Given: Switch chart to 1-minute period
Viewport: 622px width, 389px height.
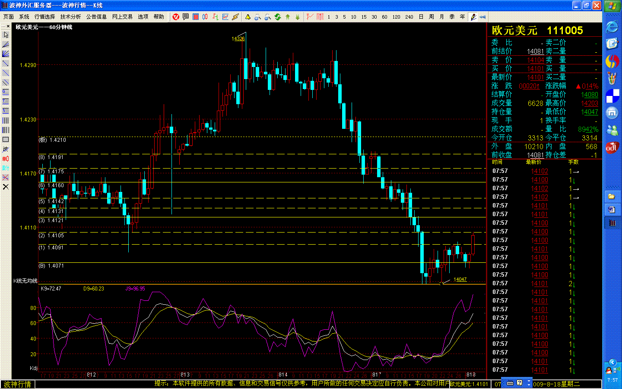Looking at the screenshot, I should point(329,17).
